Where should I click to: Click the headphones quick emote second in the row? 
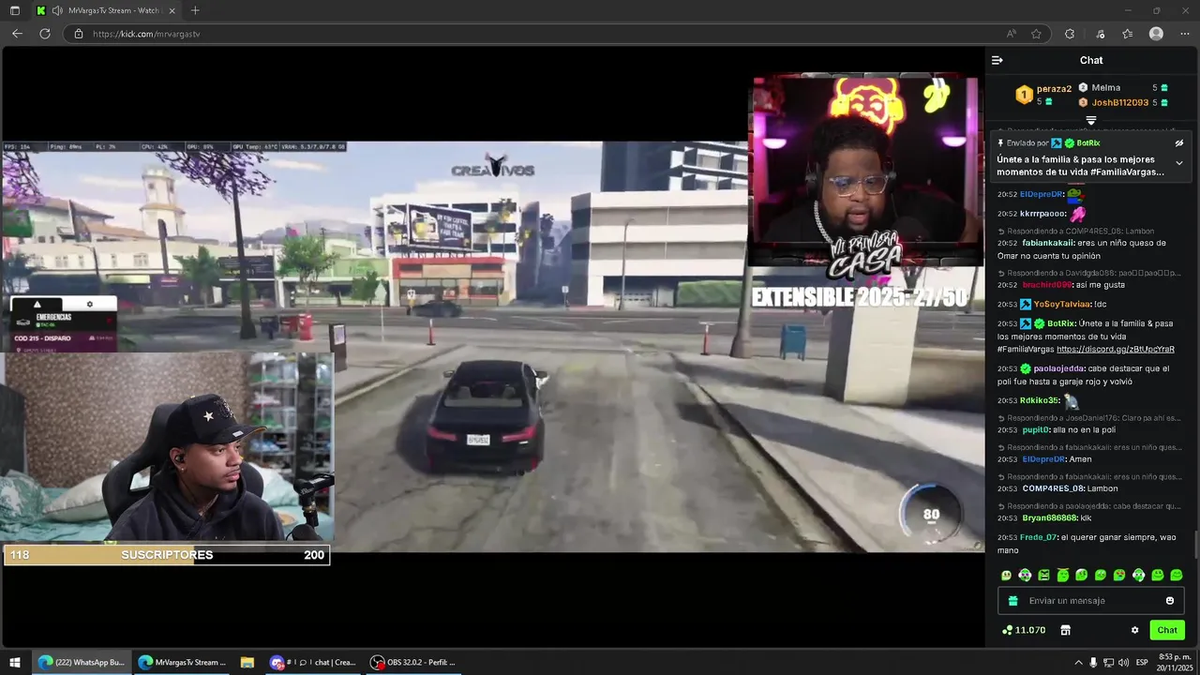1025,575
